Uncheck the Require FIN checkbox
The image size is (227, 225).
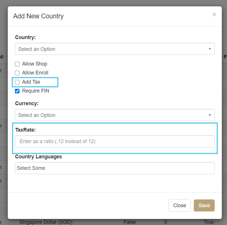[x=17, y=91]
